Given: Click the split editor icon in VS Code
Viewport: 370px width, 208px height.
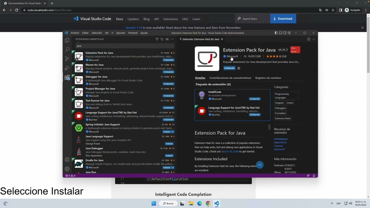Looking at the screenshot, I should click(309, 39).
